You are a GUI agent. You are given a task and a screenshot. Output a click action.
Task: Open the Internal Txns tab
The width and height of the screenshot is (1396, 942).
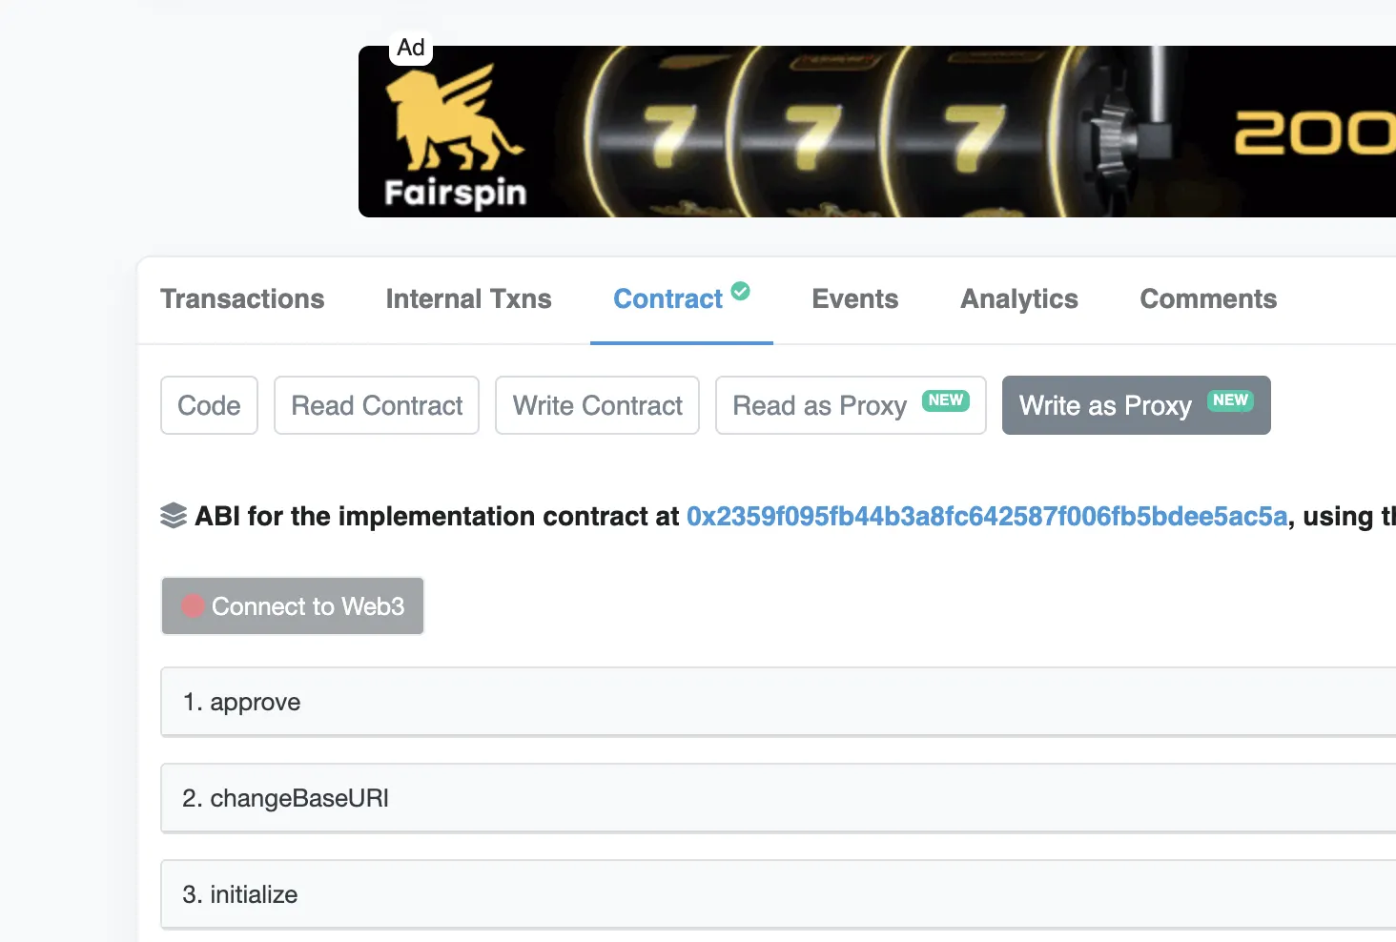(468, 299)
